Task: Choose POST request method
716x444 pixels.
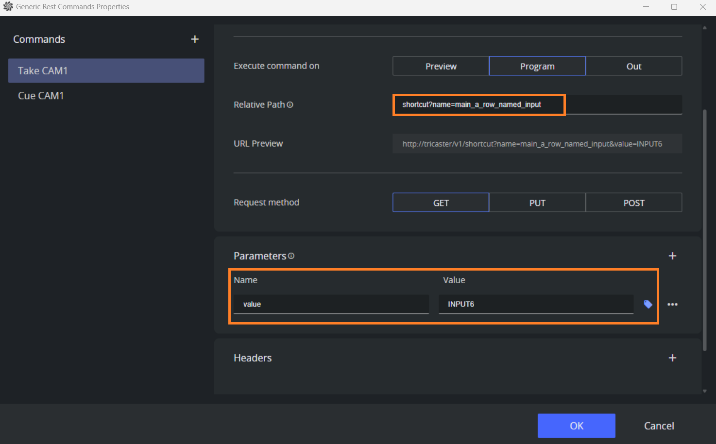Action: tap(633, 203)
